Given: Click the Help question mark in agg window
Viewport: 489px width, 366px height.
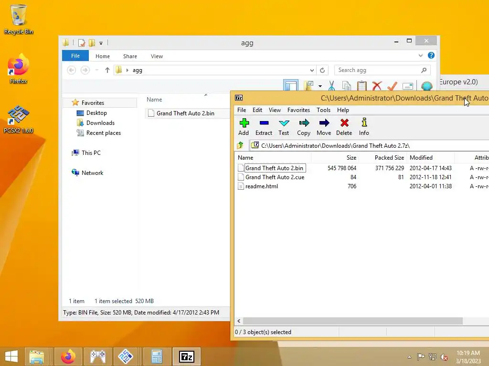Looking at the screenshot, I should point(431,55).
